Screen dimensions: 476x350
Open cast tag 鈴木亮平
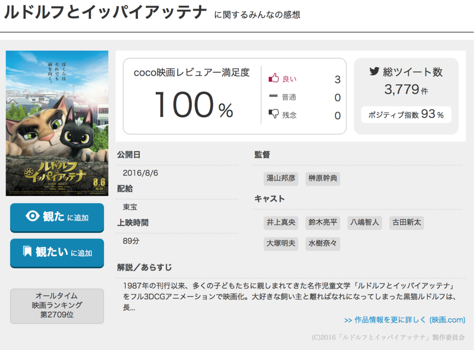pyautogui.click(x=323, y=222)
